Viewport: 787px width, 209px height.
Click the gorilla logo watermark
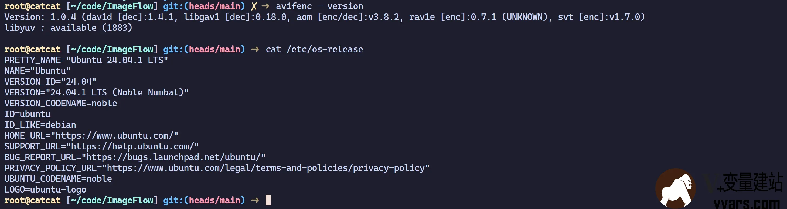(676, 188)
